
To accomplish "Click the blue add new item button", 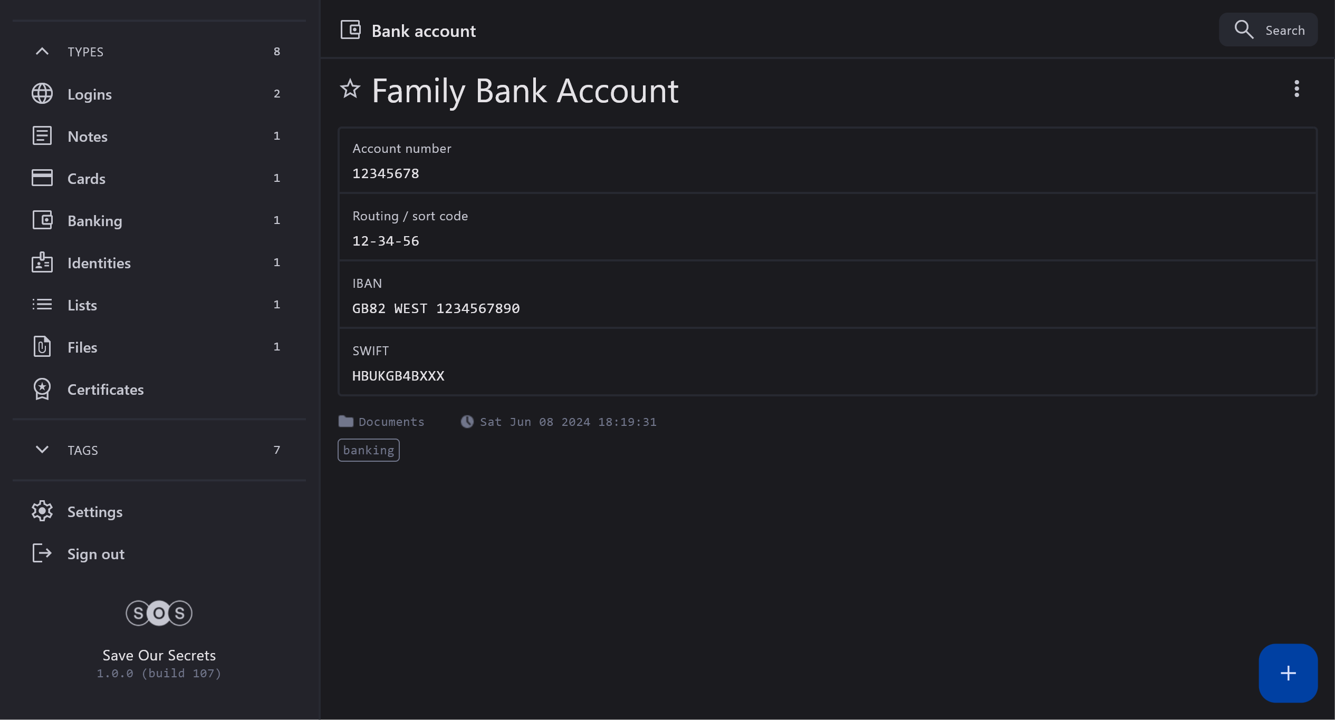I will (x=1288, y=673).
